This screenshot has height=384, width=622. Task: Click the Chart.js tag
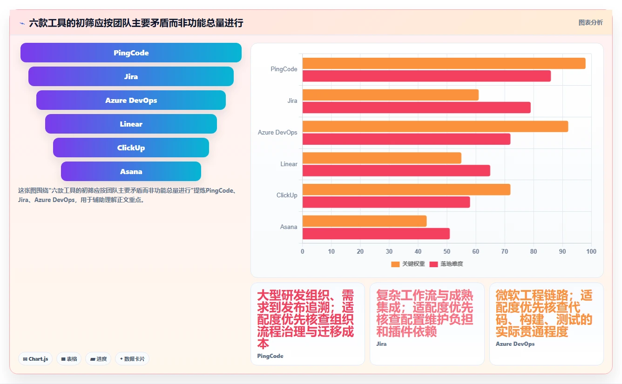[36, 359]
